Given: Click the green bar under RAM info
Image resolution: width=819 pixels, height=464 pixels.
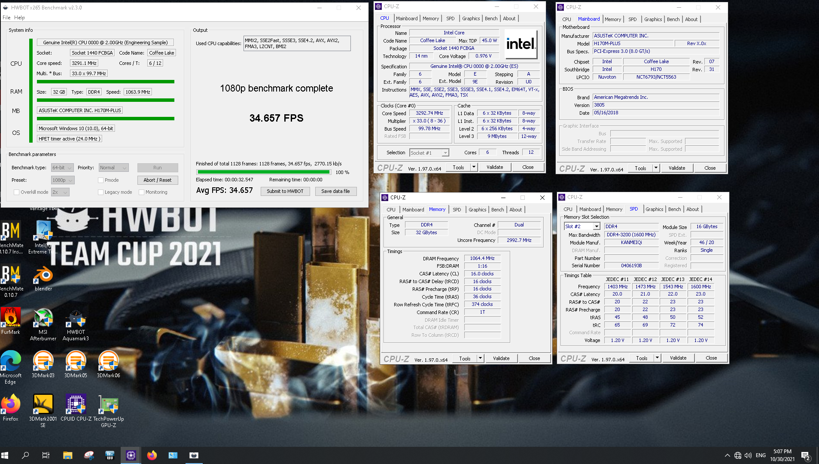Looking at the screenshot, I should (x=106, y=100).
